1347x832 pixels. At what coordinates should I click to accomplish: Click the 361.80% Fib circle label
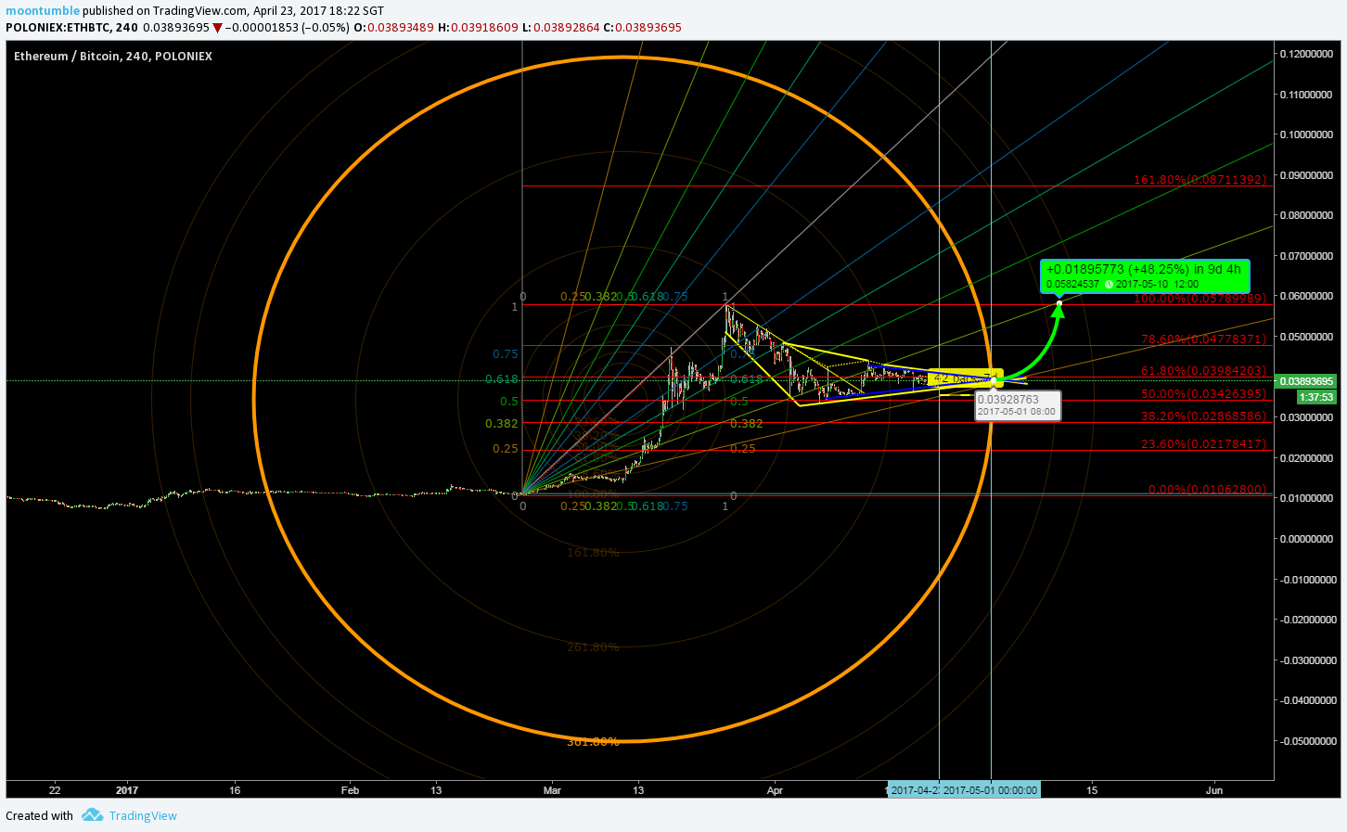coord(593,742)
